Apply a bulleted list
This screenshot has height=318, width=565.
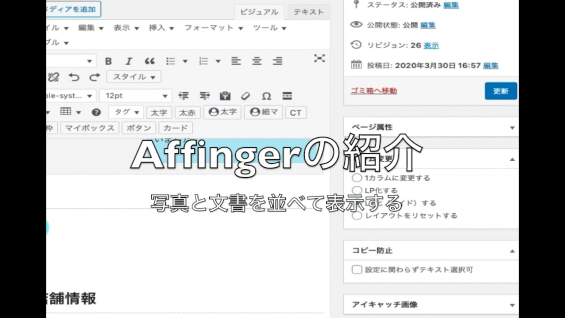[x=171, y=61]
